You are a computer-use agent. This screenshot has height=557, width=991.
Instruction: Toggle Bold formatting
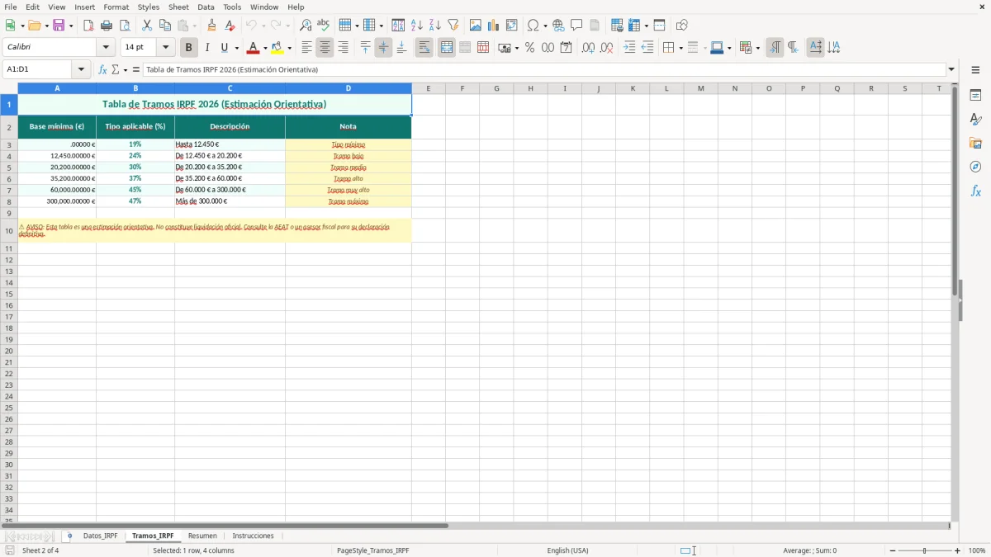(188, 48)
